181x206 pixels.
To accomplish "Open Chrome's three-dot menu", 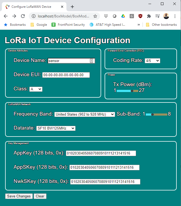I will pyautogui.click(x=175, y=16).
